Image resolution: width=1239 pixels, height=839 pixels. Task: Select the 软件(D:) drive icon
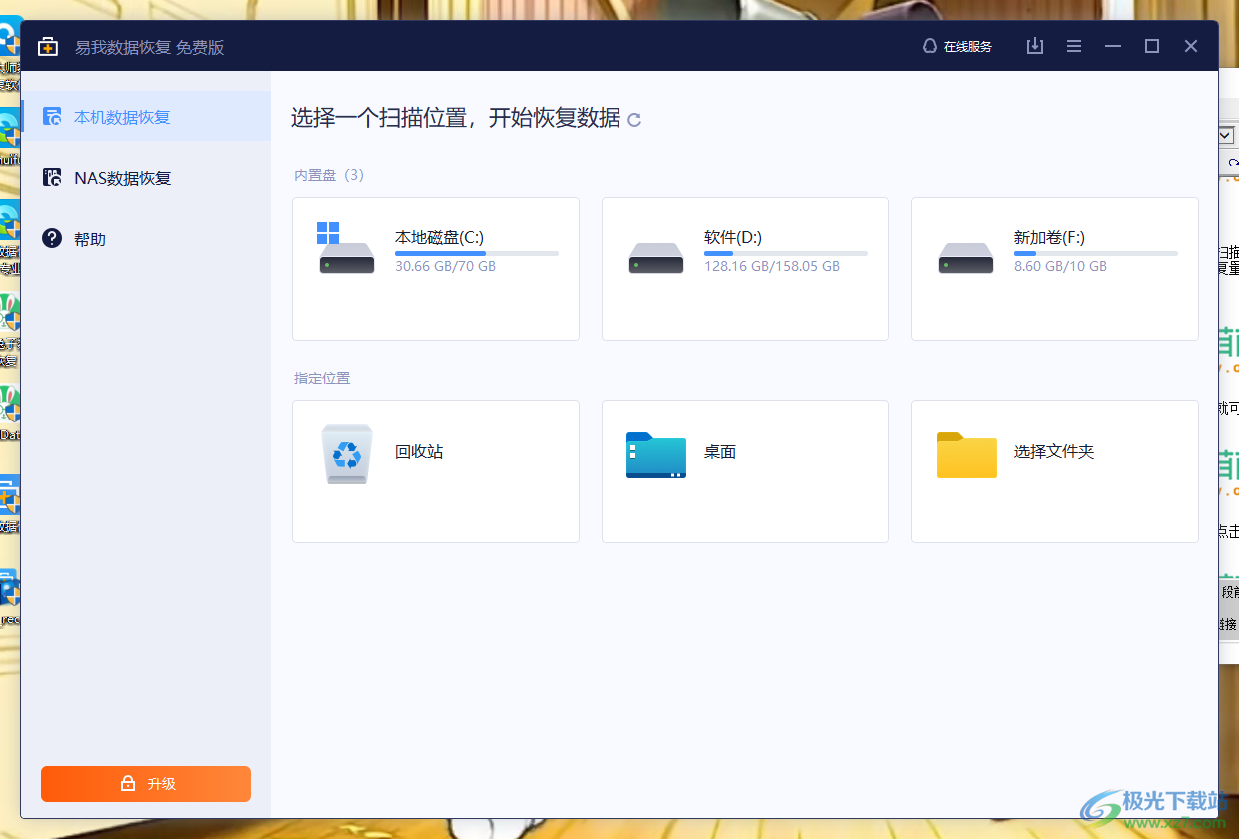pyautogui.click(x=656, y=258)
